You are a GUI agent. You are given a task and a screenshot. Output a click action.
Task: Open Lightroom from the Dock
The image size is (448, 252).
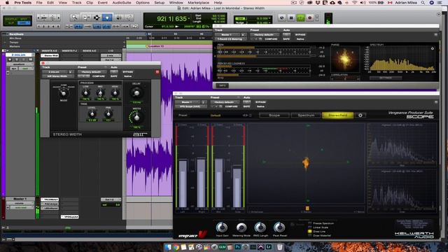click(269, 247)
